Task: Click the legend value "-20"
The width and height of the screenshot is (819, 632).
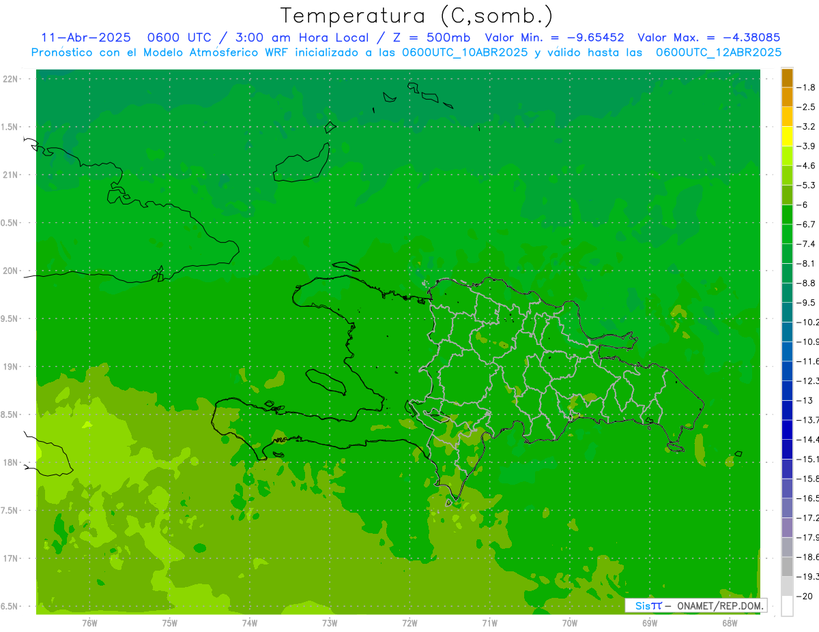Action: pos(804,596)
